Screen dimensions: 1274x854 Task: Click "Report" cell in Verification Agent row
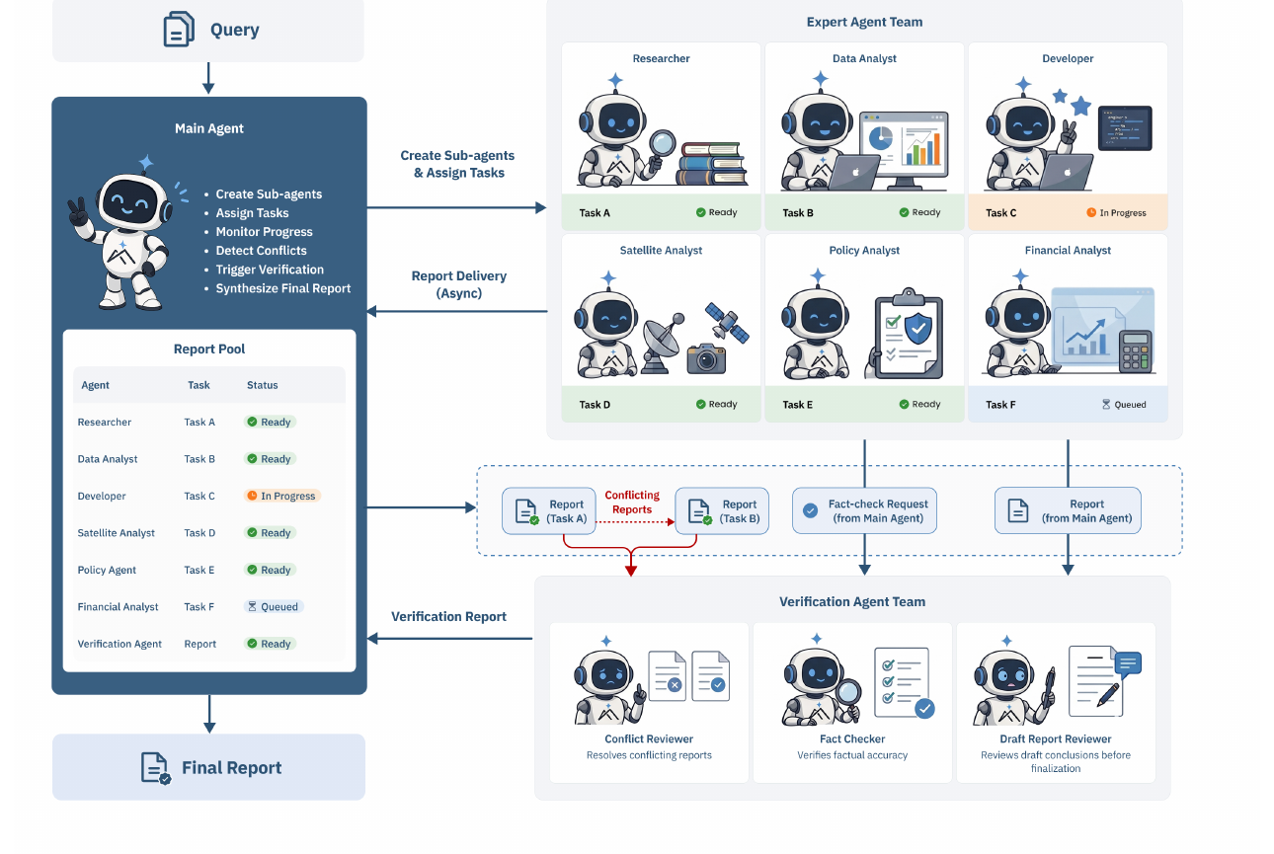[200, 644]
